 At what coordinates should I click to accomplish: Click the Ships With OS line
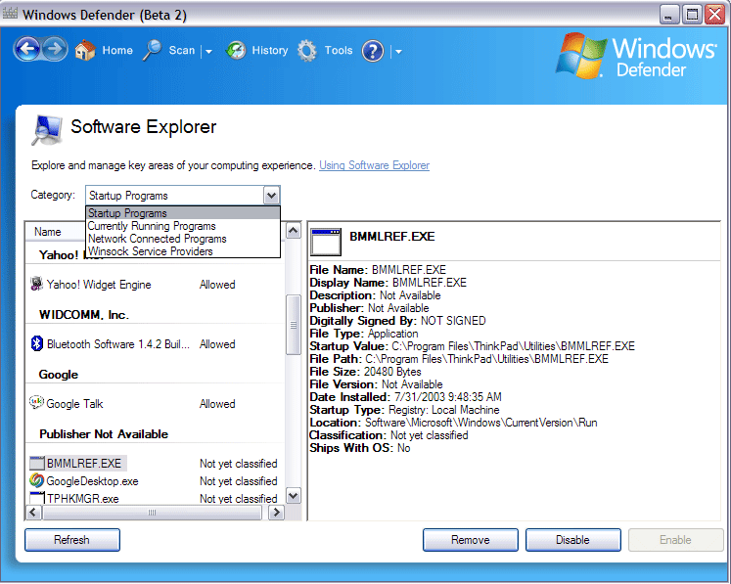(360, 448)
